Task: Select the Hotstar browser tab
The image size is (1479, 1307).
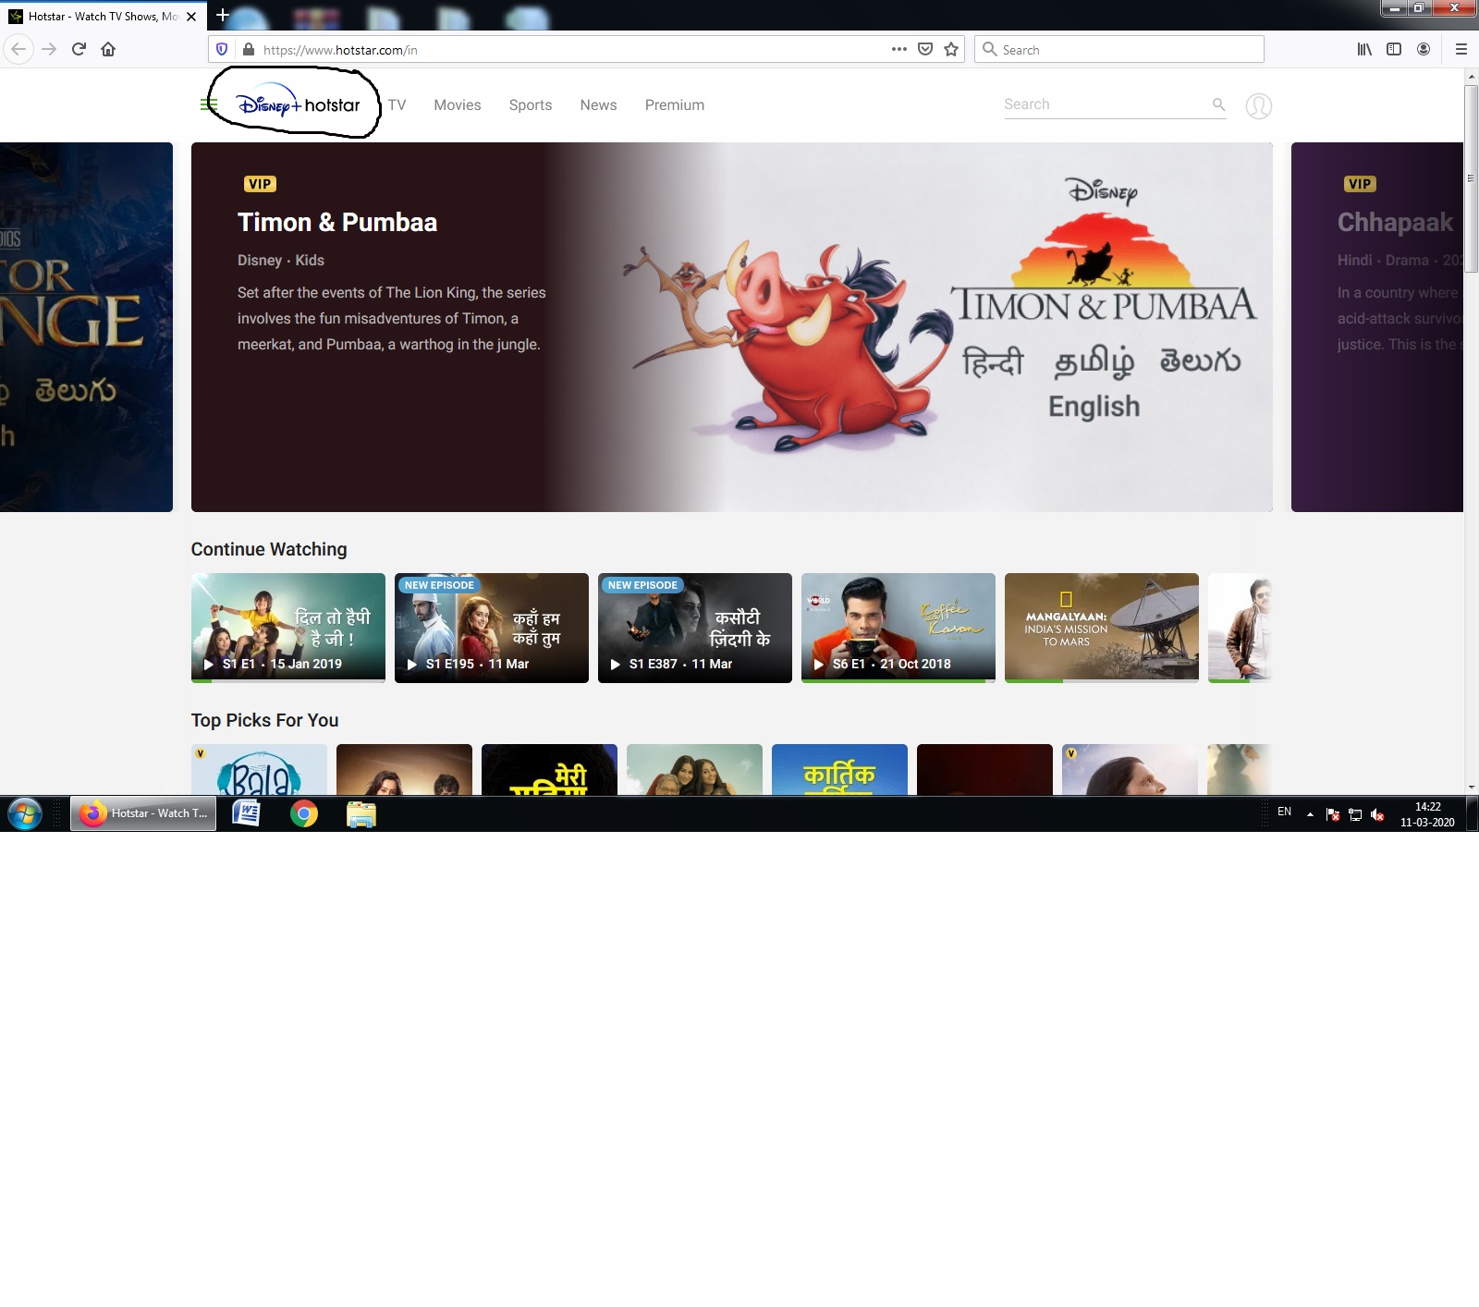Action: tap(103, 17)
